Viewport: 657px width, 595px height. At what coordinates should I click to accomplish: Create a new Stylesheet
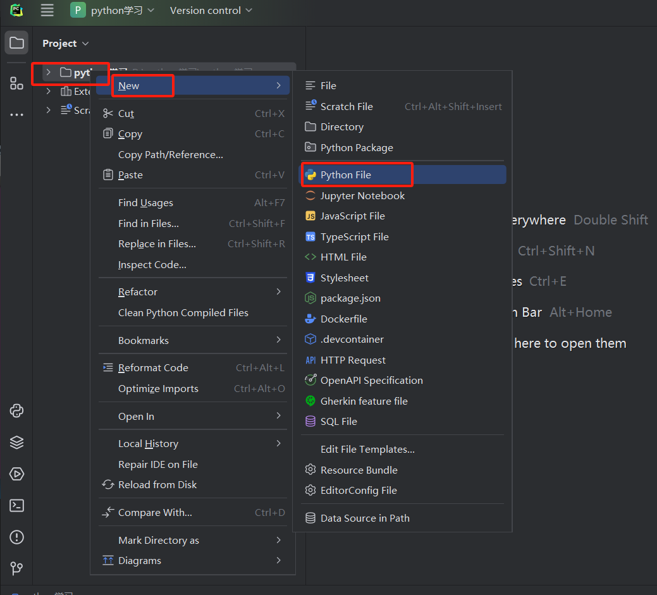click(403, 278)
